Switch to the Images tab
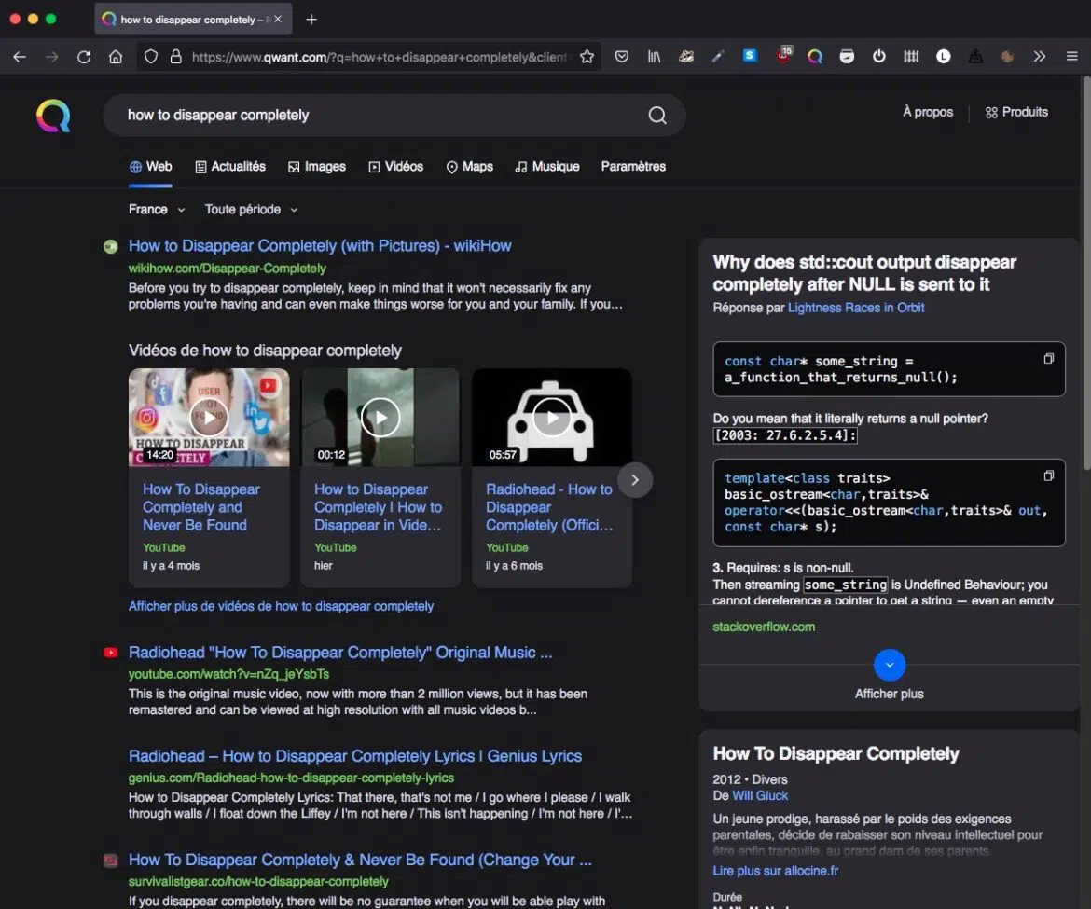The height and width of the screenshot is (909, 1091). [x=317, y=167]
